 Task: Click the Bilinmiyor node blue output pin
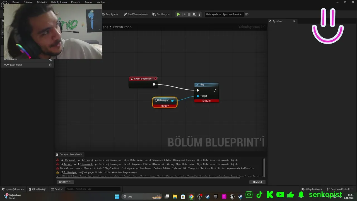[x=172, y=100]
